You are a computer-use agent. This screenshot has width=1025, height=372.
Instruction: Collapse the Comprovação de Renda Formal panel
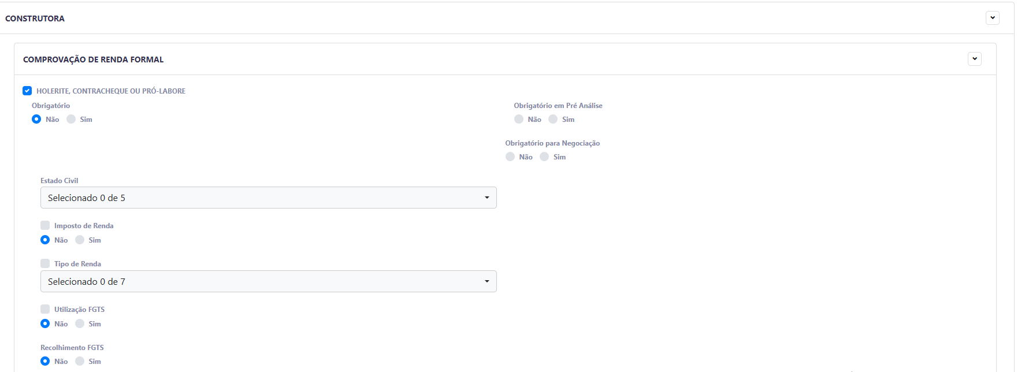pyautogui.click(x=974, y=59)
